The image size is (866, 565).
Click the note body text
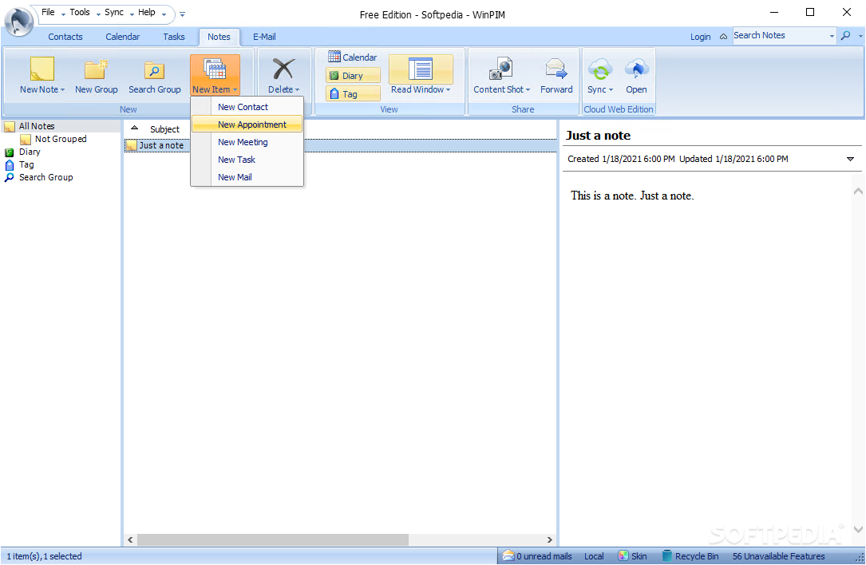(x=632, y=196)
